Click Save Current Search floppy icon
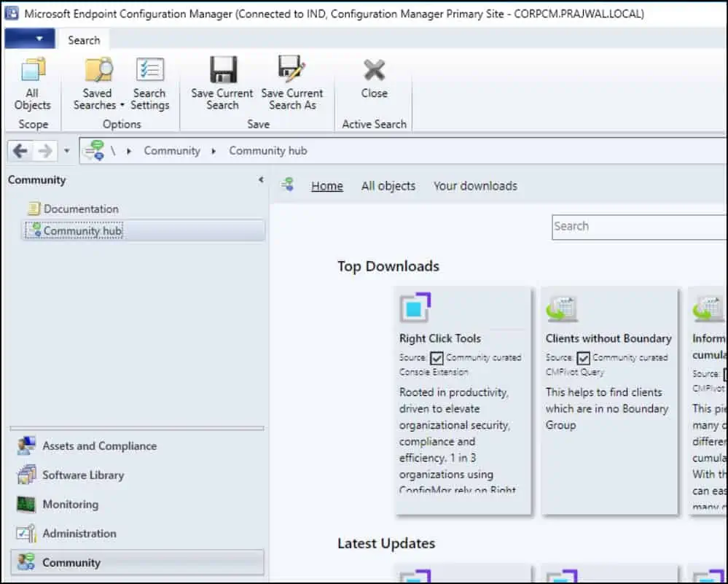This screenshot has height=584, width=728. tap(222, 70)
